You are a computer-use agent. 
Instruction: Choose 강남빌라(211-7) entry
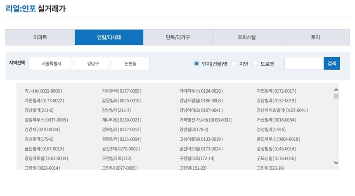tap(116, 110)
